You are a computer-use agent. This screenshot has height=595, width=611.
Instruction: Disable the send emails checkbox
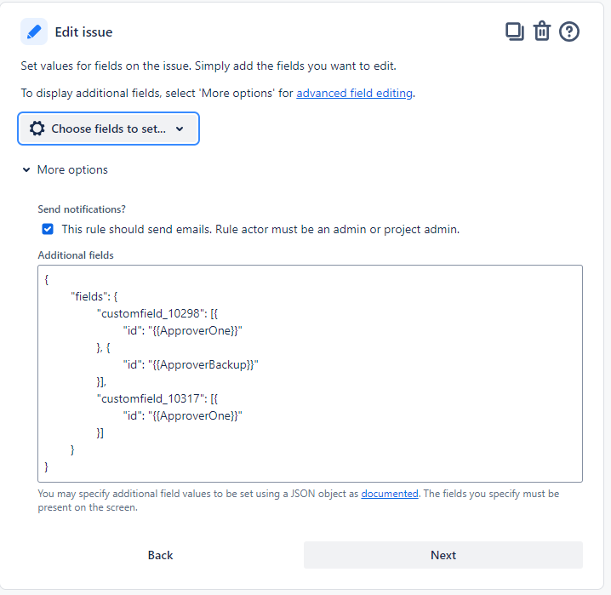[x=48, y=229]
